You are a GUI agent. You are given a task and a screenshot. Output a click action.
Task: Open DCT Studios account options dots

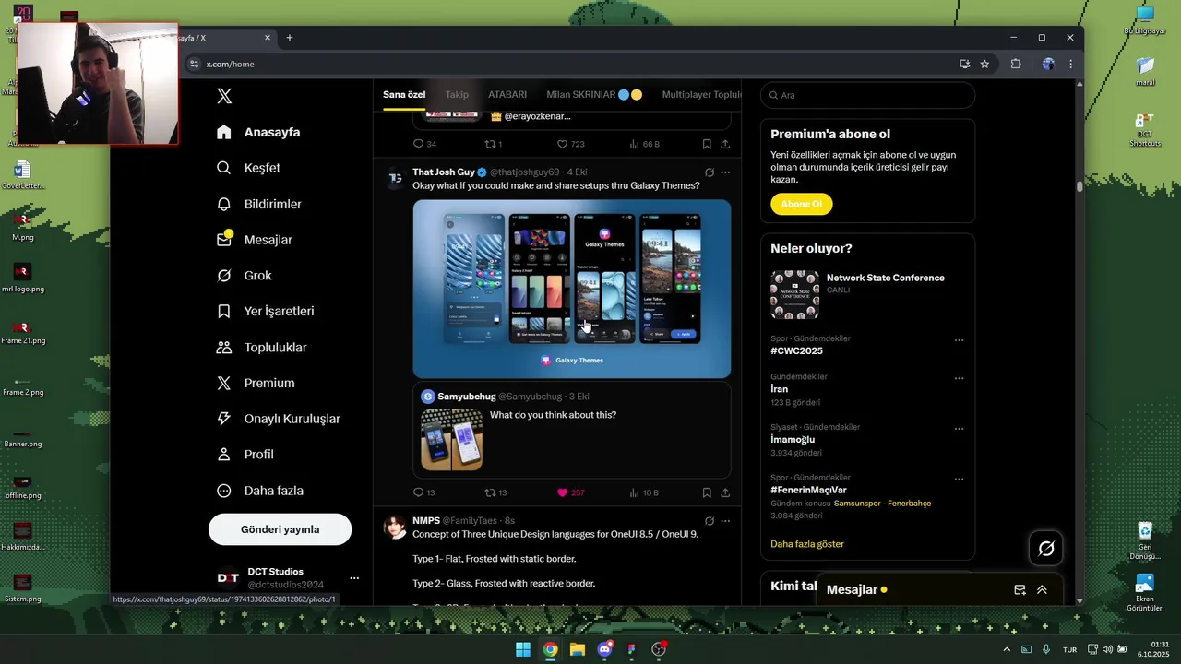[x=354, y=578]
